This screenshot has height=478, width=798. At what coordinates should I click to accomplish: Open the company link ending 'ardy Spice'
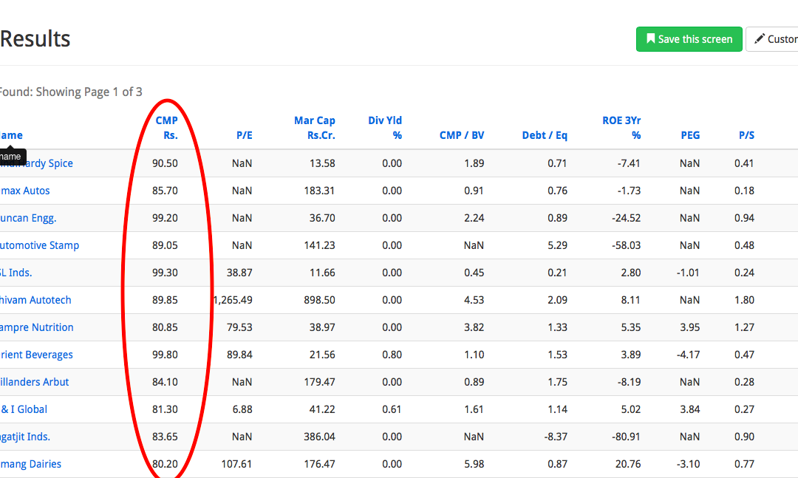(36, 163)
